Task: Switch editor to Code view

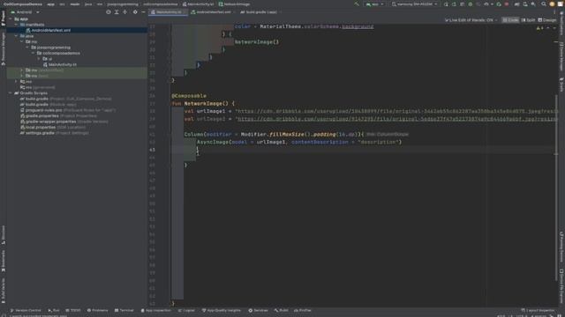Action: (x=510, y=20)
